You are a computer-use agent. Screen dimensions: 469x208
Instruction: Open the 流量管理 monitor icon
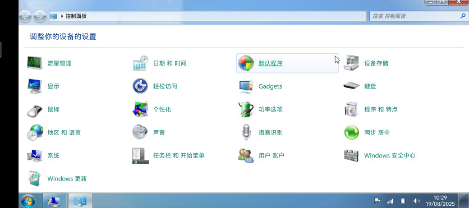pyautogui.click(x=34, y=63)
